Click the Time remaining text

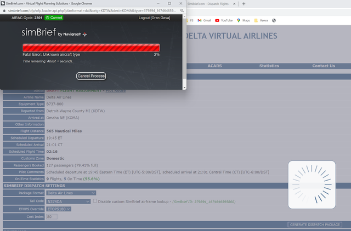click(48, 61)
